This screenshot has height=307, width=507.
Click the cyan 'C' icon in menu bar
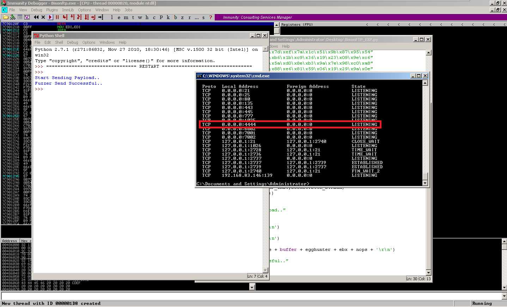pyautogui.click(x=4, y=10)
